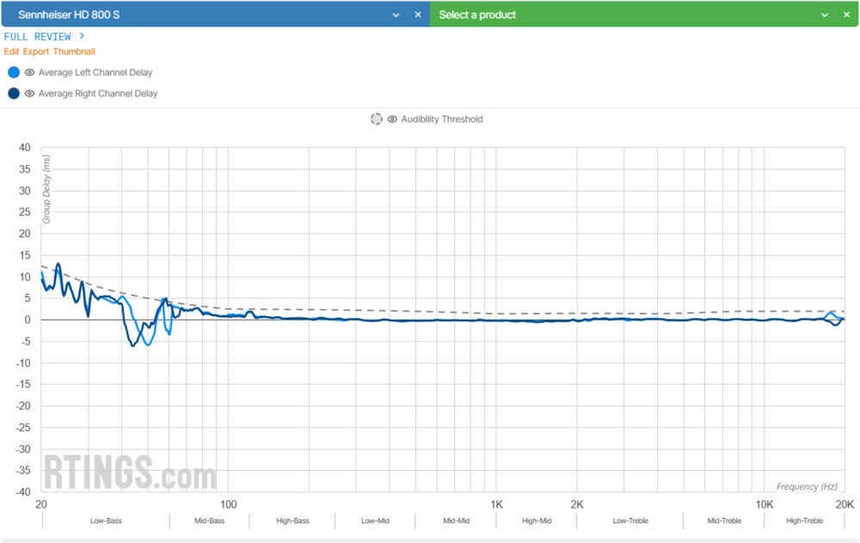The image size is (860, 543).
Task: Click the dark blue Right Channel color circle
Action: [x=14, y=94]
